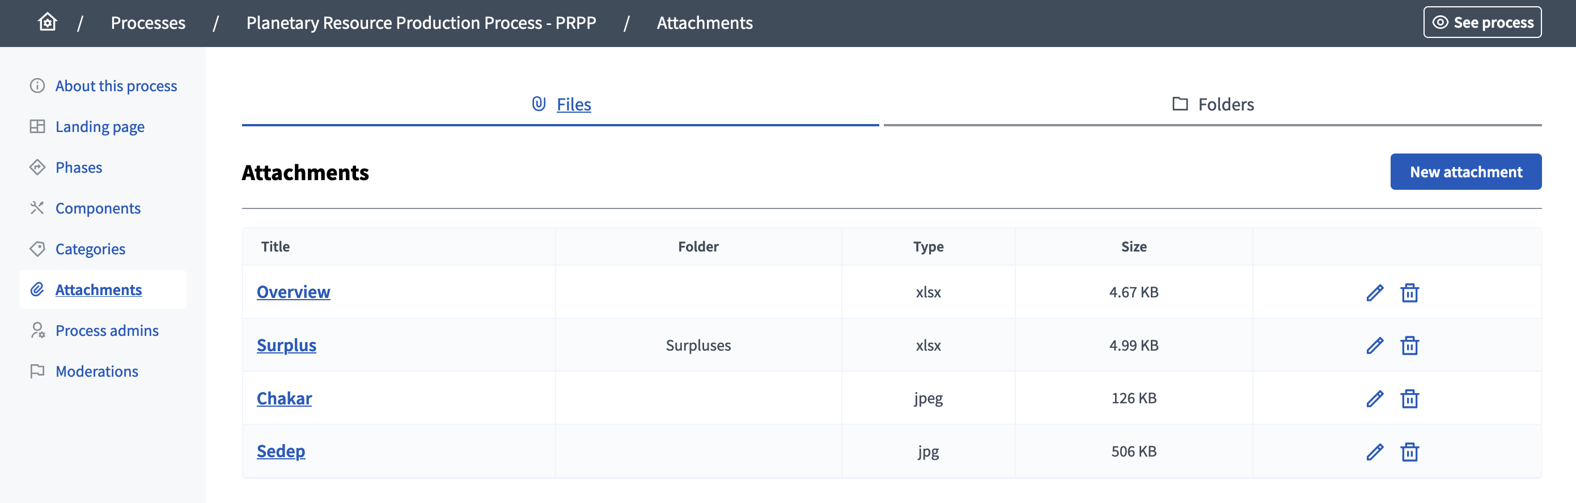The width and height of the screenshot is (1576, 503).
Task: Select the Files tab
Action: coord(573,104)
